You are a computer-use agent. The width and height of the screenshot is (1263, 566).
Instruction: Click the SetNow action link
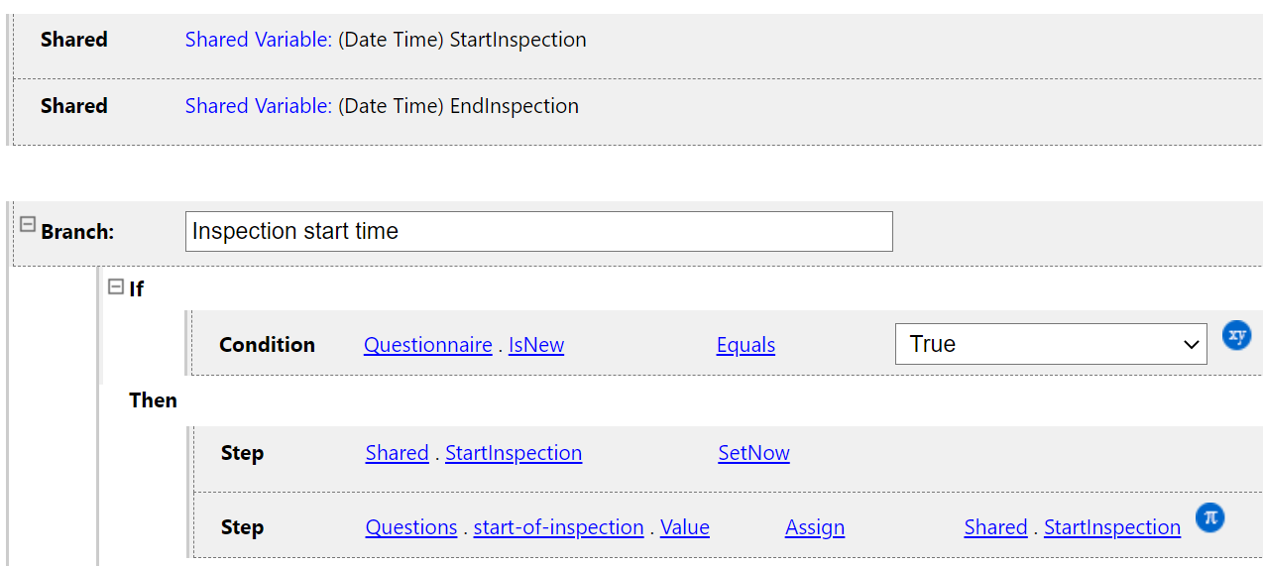[x=753, y=453]
